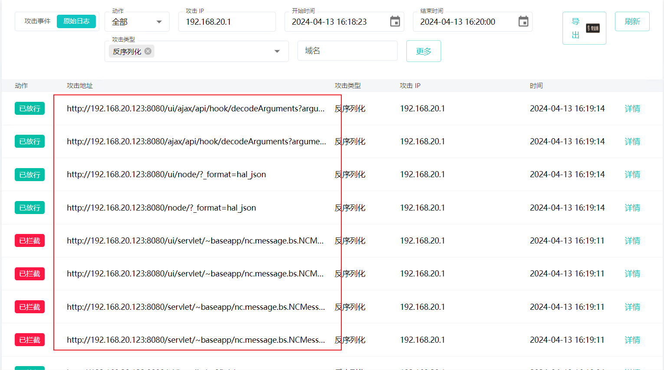Click attack IP in the ui/node row
This screenshot has width=664, height=370.
422,175
